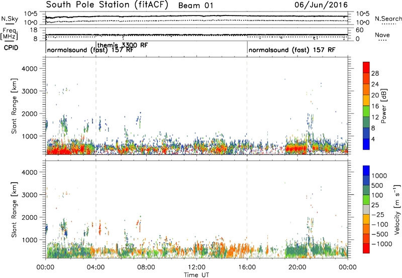402x278 pixels.
Task: Click the '-25' tick on Velocity color bar
Action: tap(377, 214)
